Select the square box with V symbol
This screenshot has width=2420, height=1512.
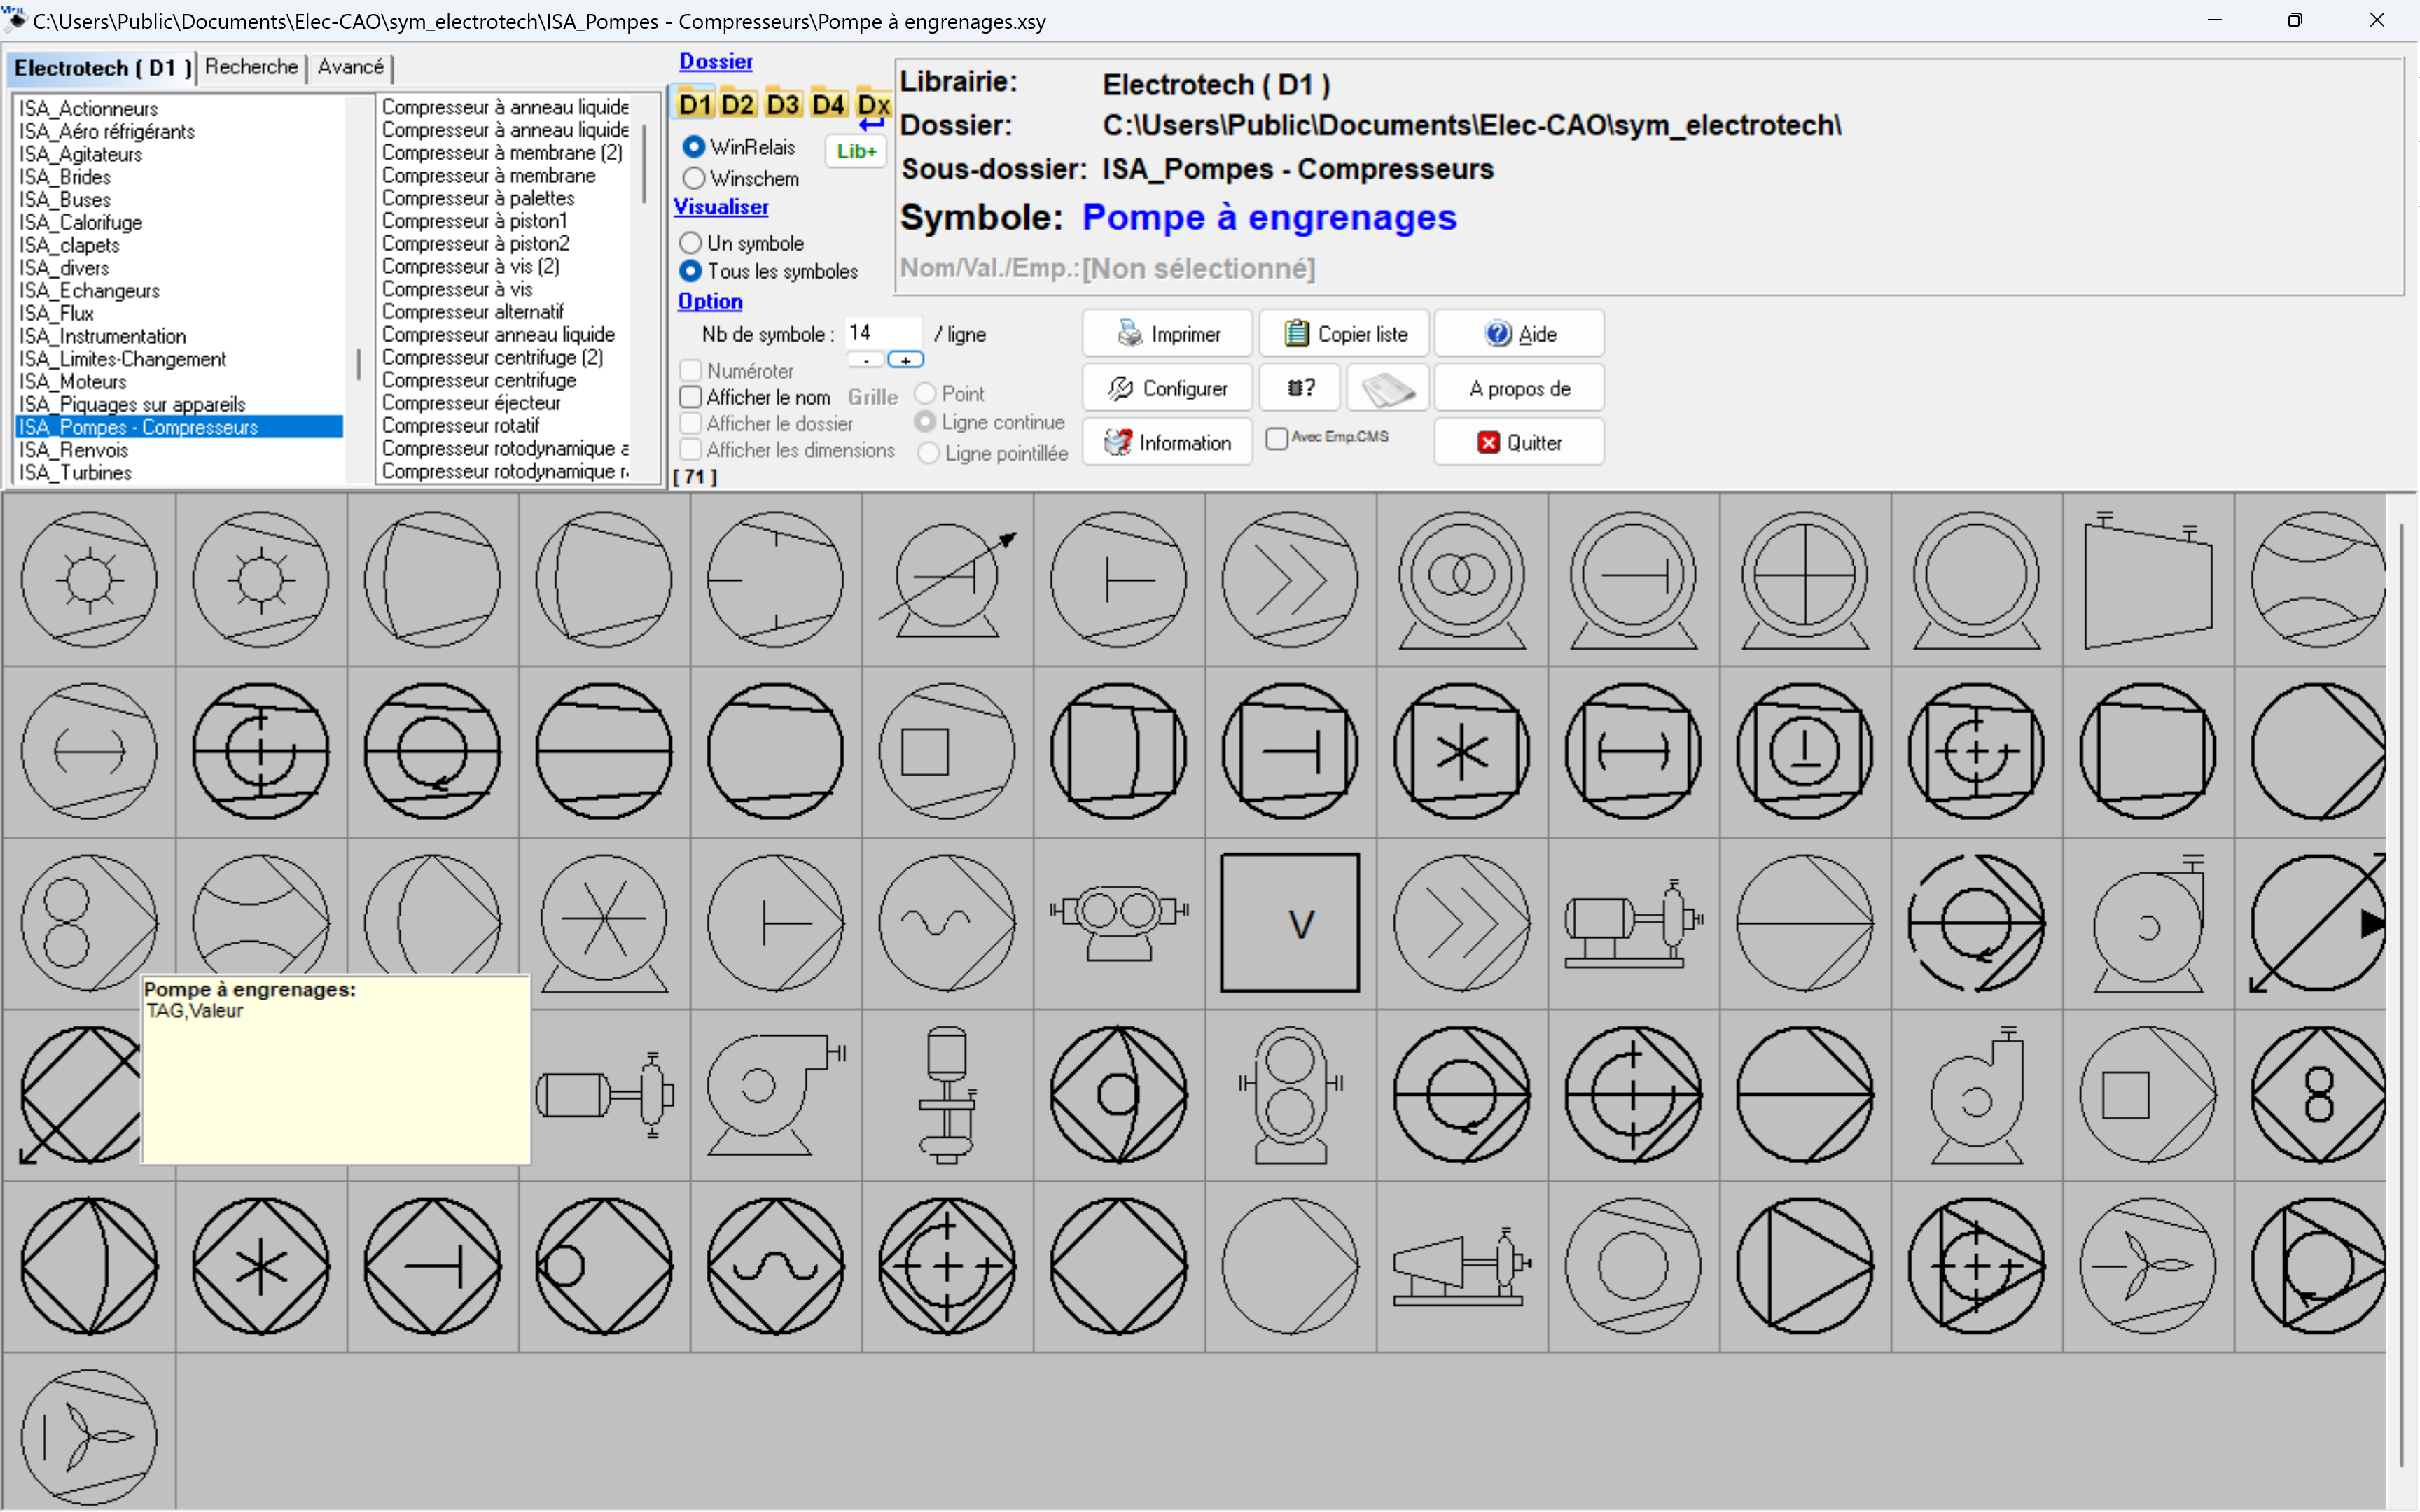coord(1290,922)
